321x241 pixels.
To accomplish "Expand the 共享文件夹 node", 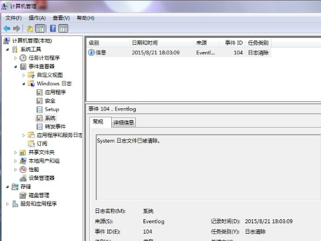I will 15,152.
